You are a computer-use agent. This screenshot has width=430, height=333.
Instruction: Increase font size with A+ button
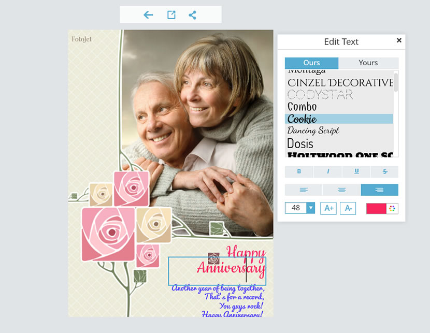click(328, 208)
